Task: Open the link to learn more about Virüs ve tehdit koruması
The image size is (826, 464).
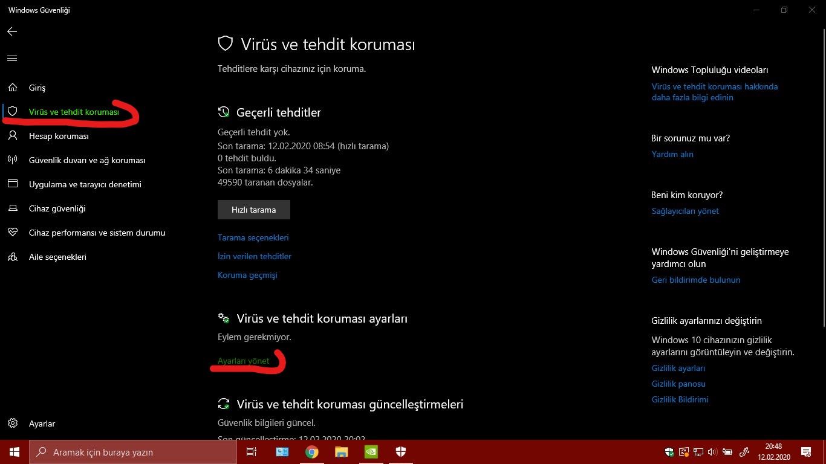Action: click(715, 92)
